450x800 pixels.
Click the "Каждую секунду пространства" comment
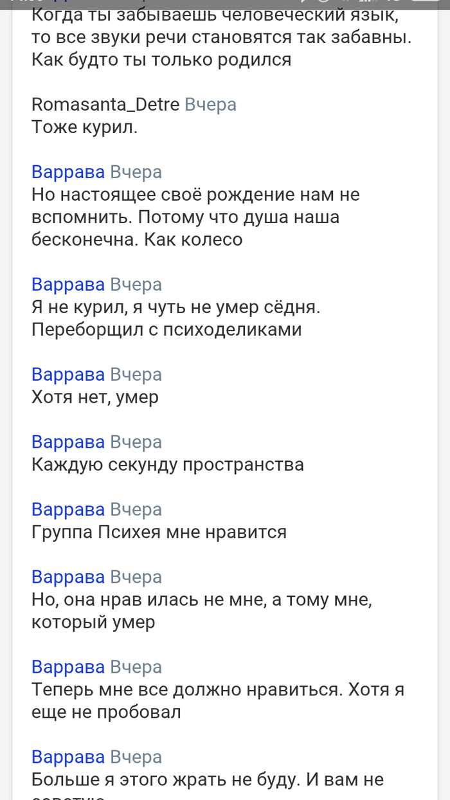tap(167, 465)
